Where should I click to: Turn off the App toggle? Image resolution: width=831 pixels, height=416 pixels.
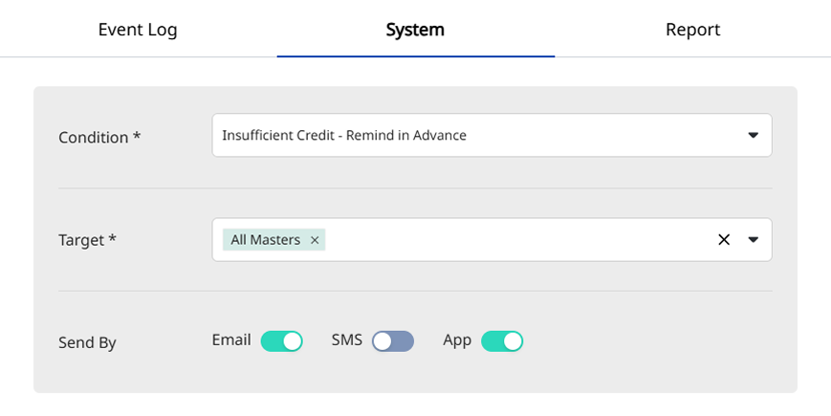tap(502, 341)
